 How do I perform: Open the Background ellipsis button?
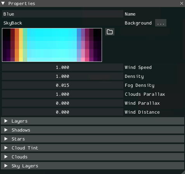[x=161, y=23]
